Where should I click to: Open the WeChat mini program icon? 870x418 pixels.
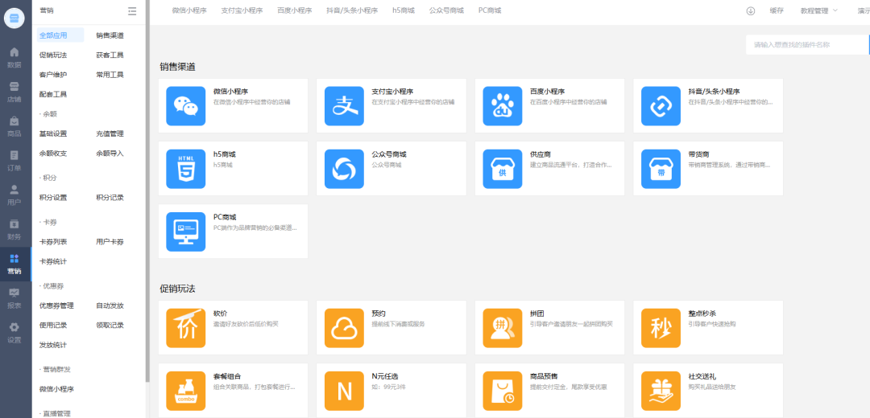tap(186, 106)
